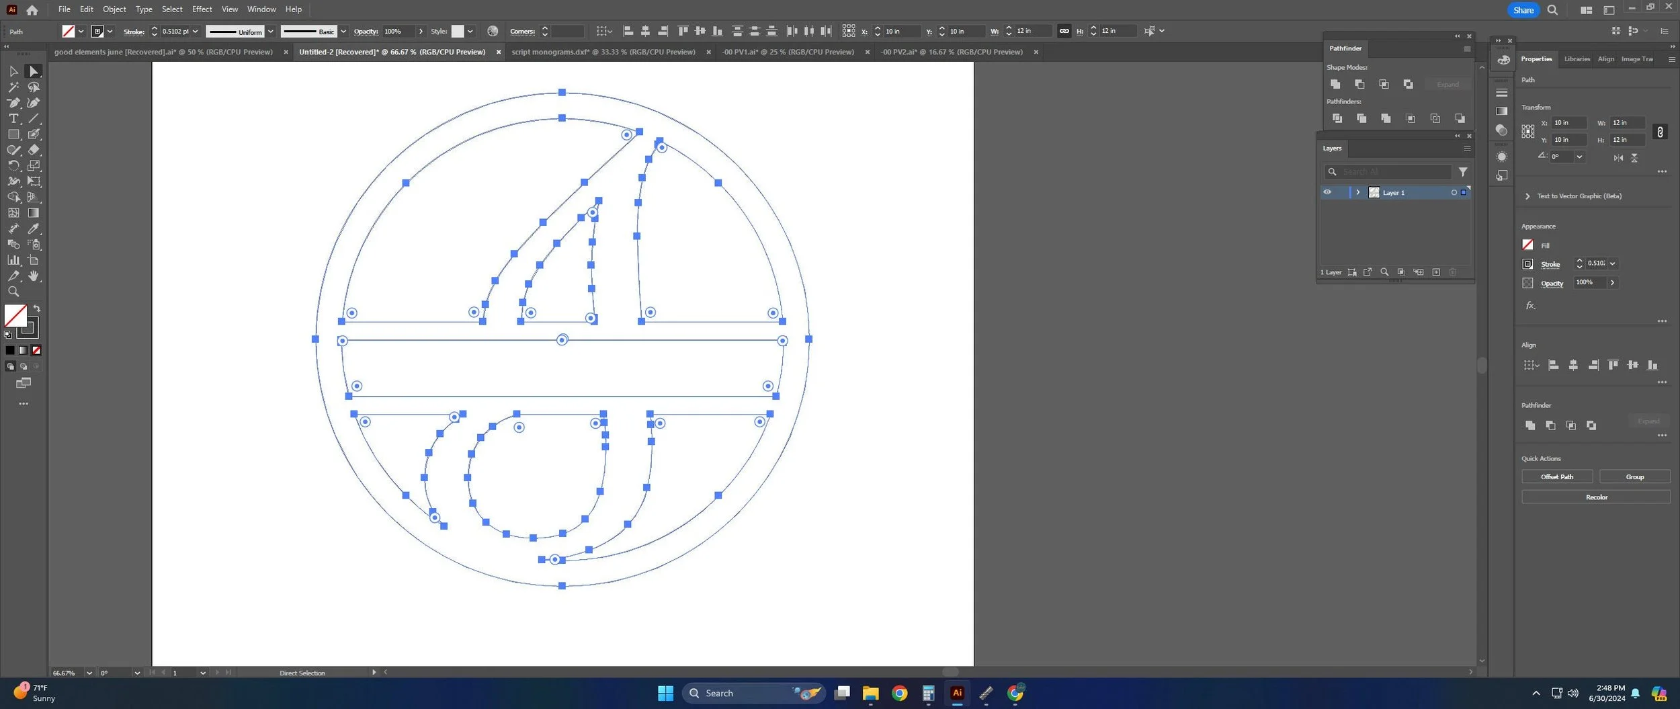The width and height of the screenshot is (1680, 709).
Task: Select the Shape Builder tool
Action: 13,197
